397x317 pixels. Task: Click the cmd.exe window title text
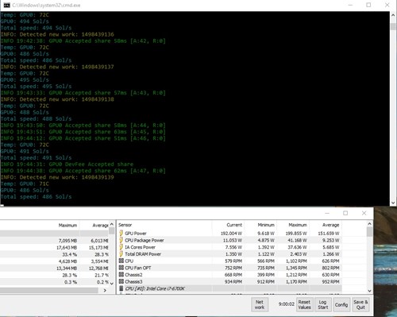46,5
